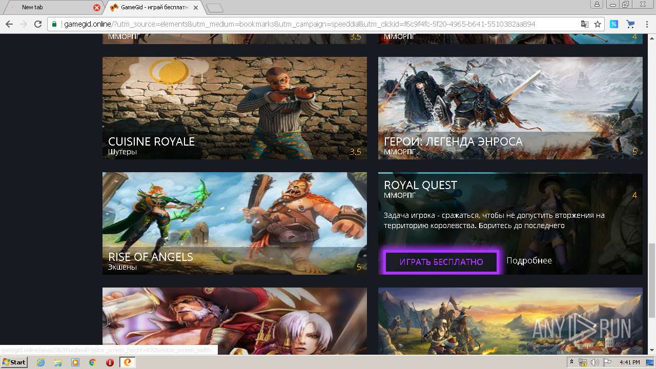This screenshot has height=369, width=656.
Task: Open the Rise of Angels game card
Action: click(235, 223)
